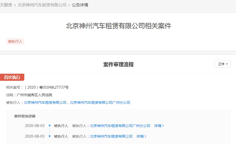Click the 公告详情 breadcrumb text

pos(80,5)
